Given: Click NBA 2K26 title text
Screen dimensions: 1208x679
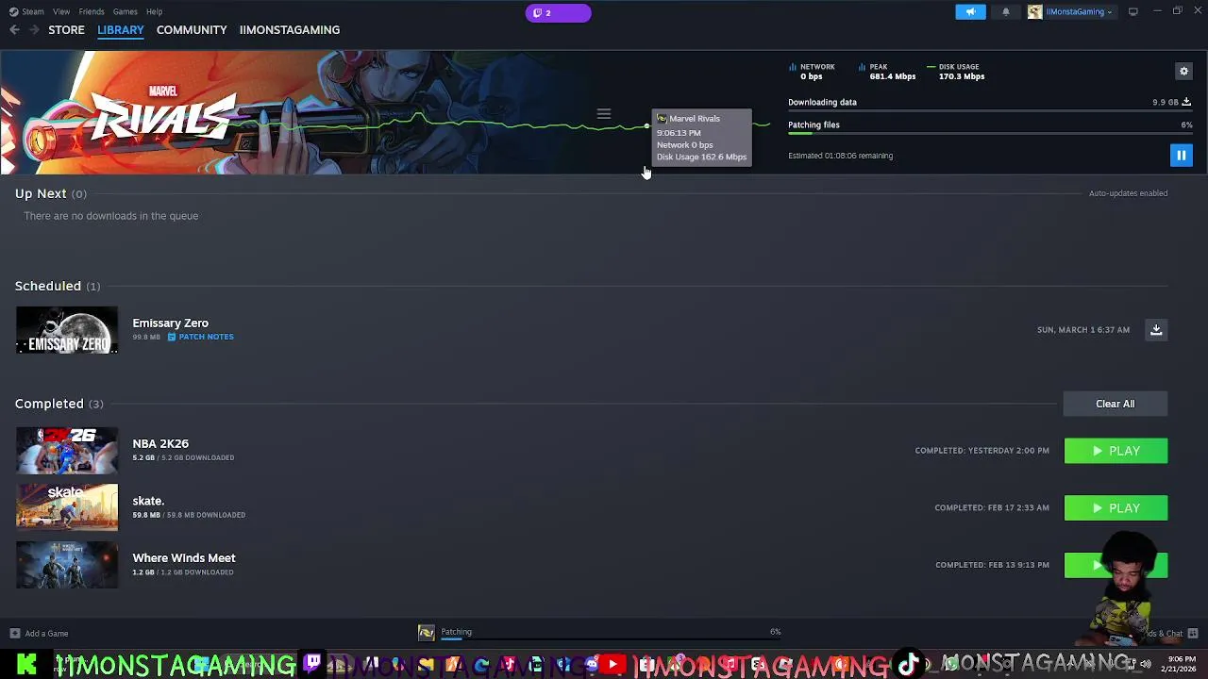Looking at the screenshot, I should pos(160,443).
